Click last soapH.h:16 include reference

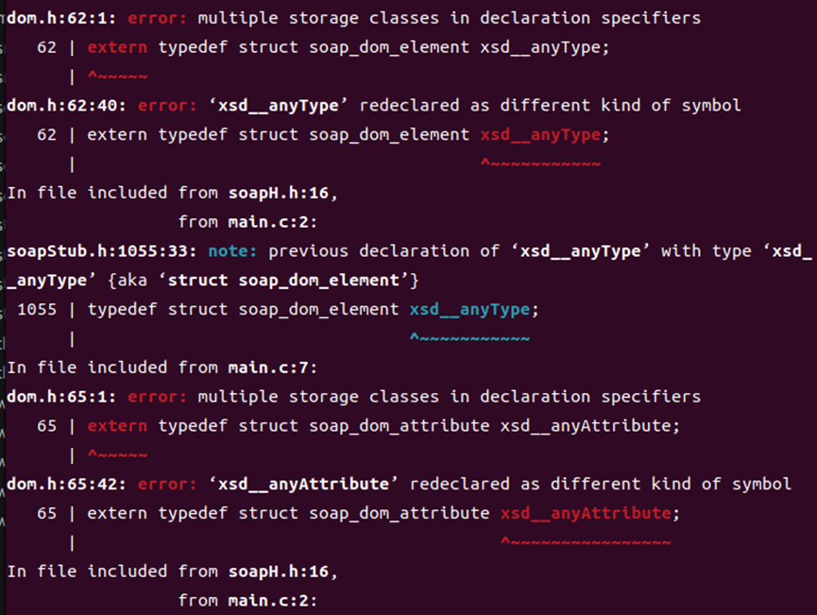click(x=279, y=572)
